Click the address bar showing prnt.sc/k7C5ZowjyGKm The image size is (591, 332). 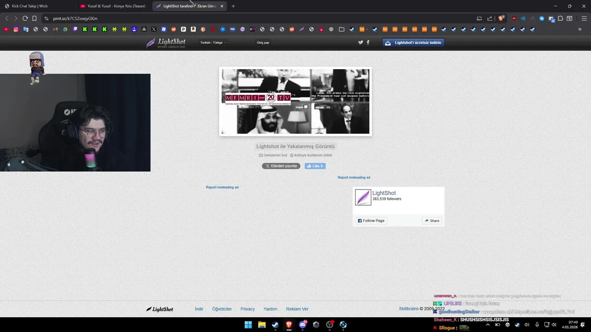pos(259,18)
